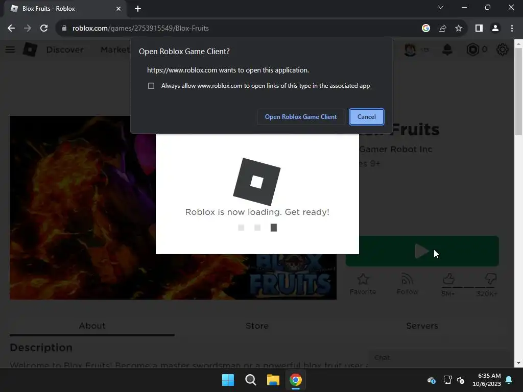Open Roblox settings gear
This screenshot has height=392, width=523.
point(503,50)
